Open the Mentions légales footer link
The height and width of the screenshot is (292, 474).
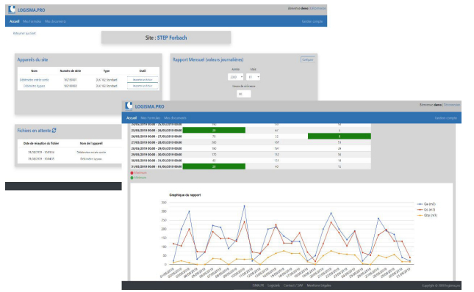(319, 285)
